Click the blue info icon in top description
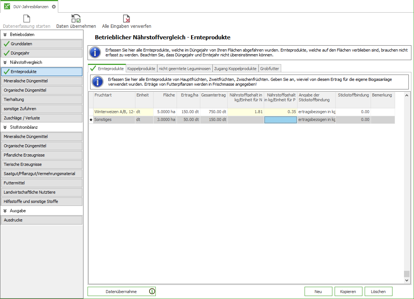The height and width of the screenshot is (299, 414). click(x=95, y=52)
